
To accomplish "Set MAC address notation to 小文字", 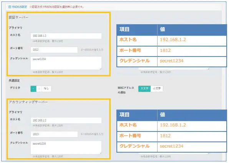I will 157,88.
